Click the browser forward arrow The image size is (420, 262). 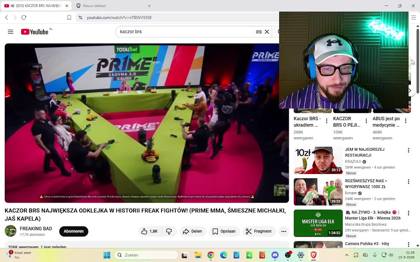coord(15,17)
